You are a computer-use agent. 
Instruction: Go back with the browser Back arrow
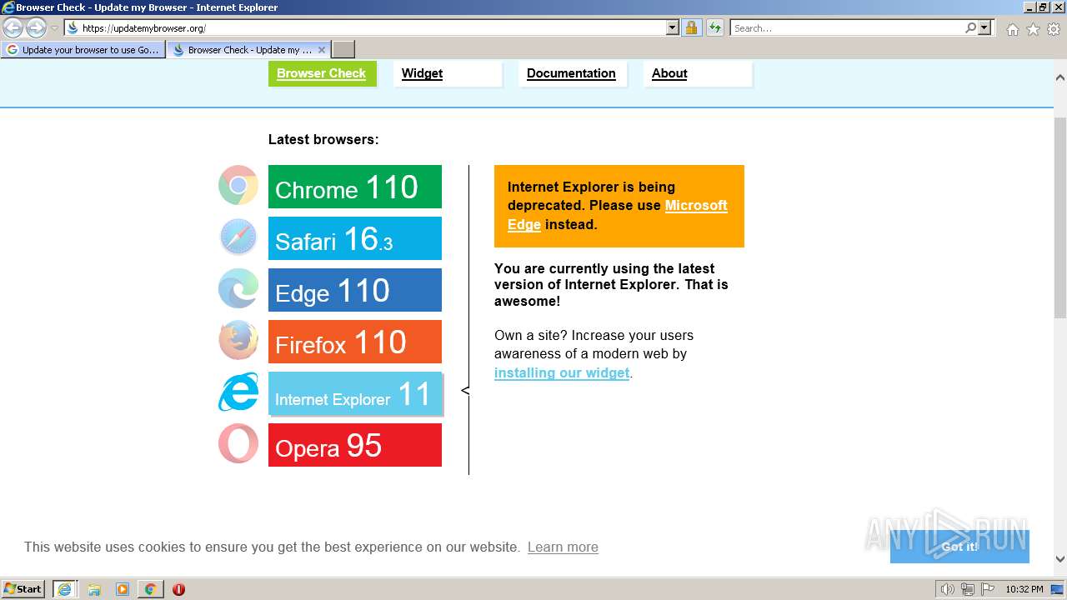[13, 27]
